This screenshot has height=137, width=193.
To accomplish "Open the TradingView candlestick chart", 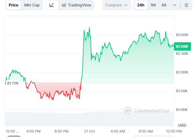I will tap(76, 5).
